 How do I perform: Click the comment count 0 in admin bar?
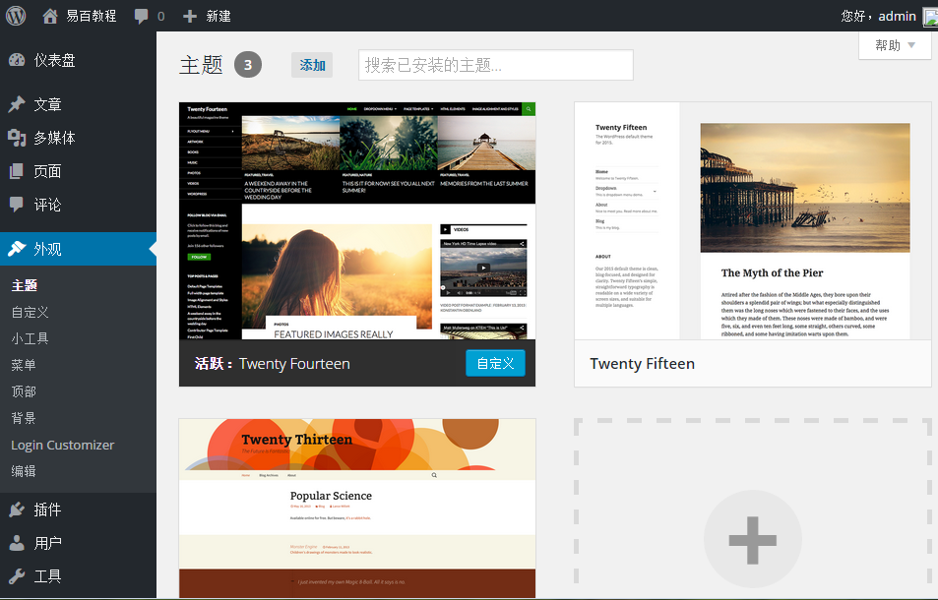[160, 16]
